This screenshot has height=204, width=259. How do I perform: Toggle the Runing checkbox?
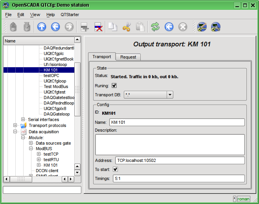(114, 85)
